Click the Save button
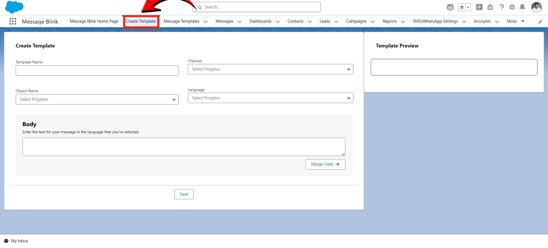The width and height of the screenshot is (548, 248). pyautogui.click(x=184, y=194)
